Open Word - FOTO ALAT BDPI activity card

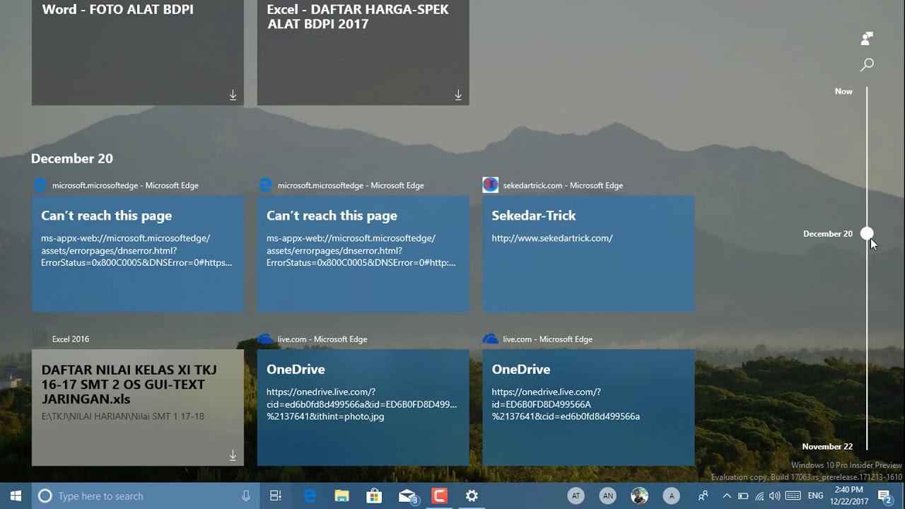[x=138, y=52]
